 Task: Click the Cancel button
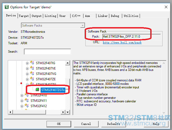[86, 124]
